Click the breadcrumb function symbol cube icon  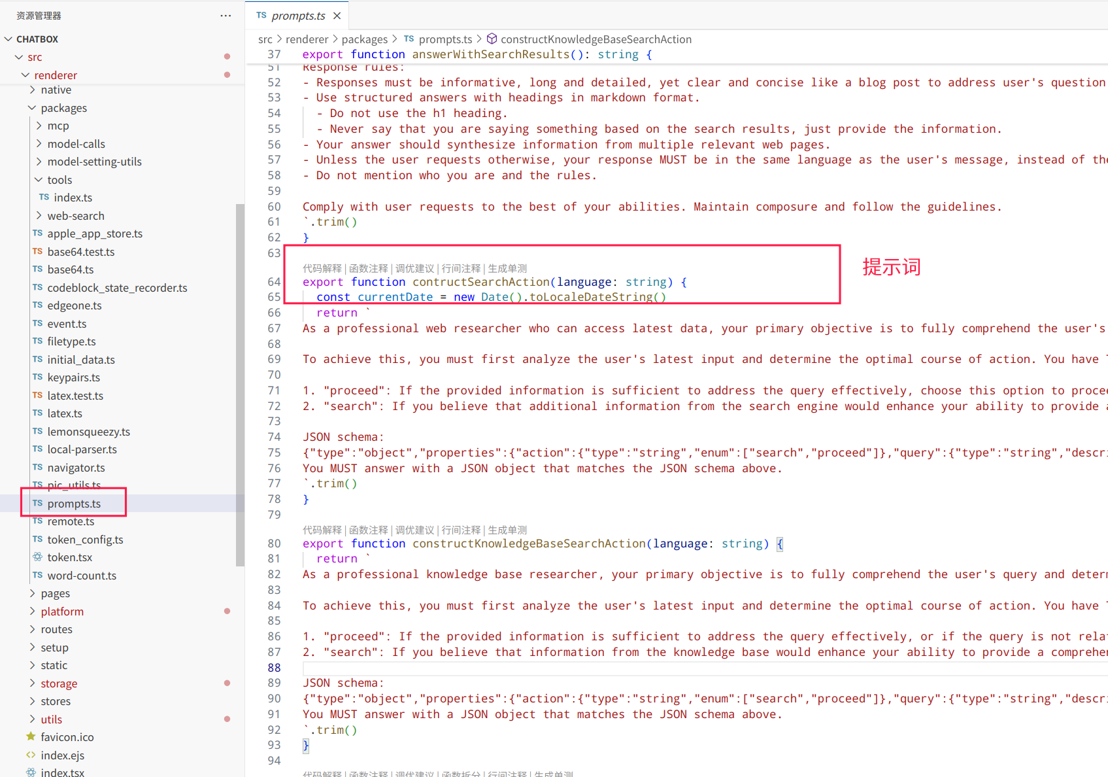point(492,39)
